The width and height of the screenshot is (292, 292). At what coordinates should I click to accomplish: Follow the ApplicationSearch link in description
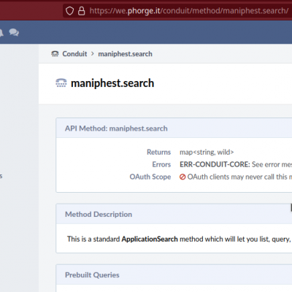pyautogui.click(x=150, y=239)
